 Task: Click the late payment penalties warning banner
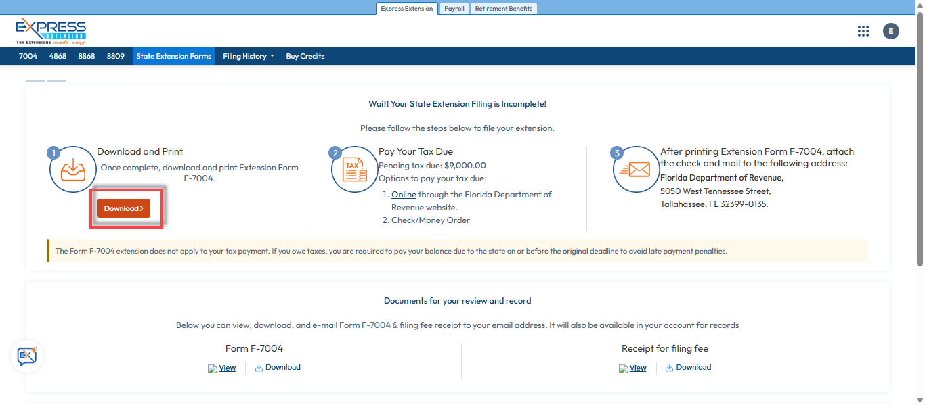457,251
